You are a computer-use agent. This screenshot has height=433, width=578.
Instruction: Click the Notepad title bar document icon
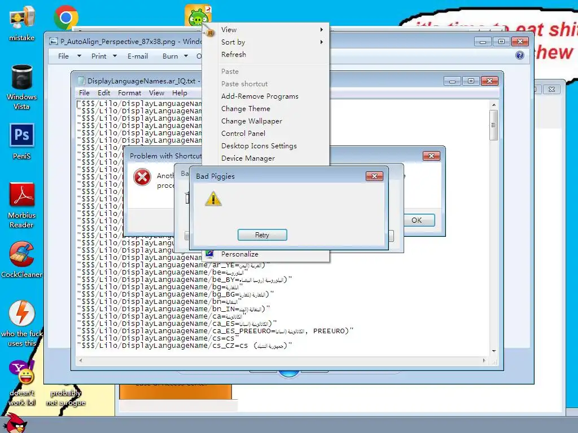(x=81, y=81)
